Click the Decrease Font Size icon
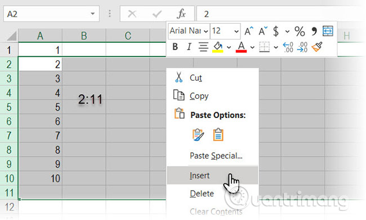The image size is (366, 220). (263, 31)
